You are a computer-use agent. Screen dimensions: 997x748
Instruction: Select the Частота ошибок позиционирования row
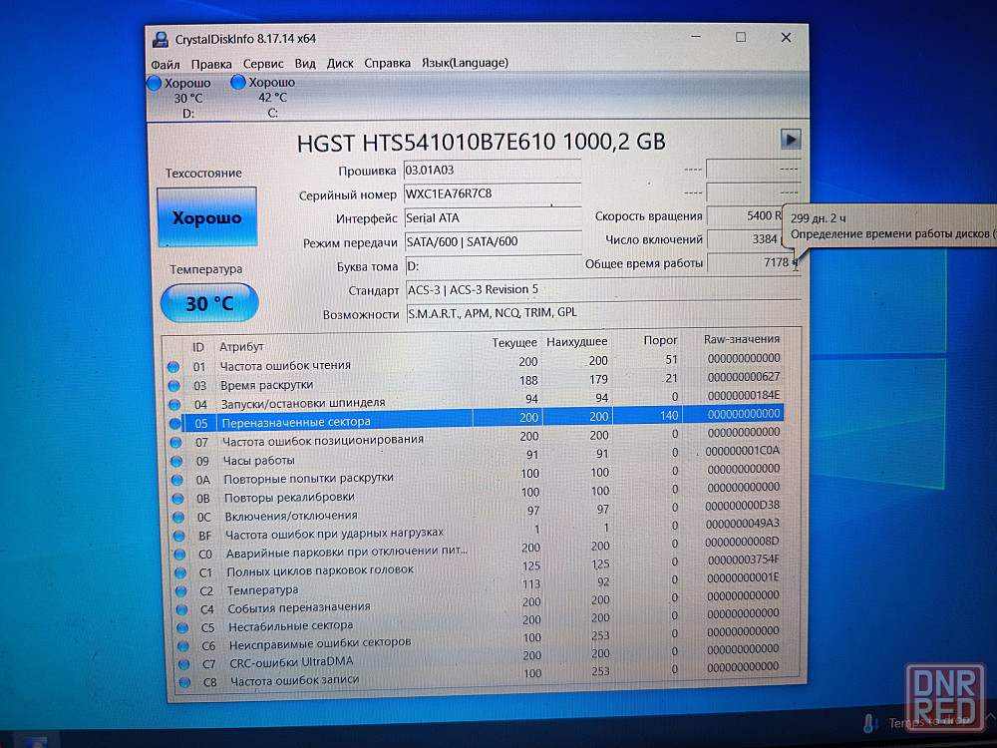click(476, 437)
